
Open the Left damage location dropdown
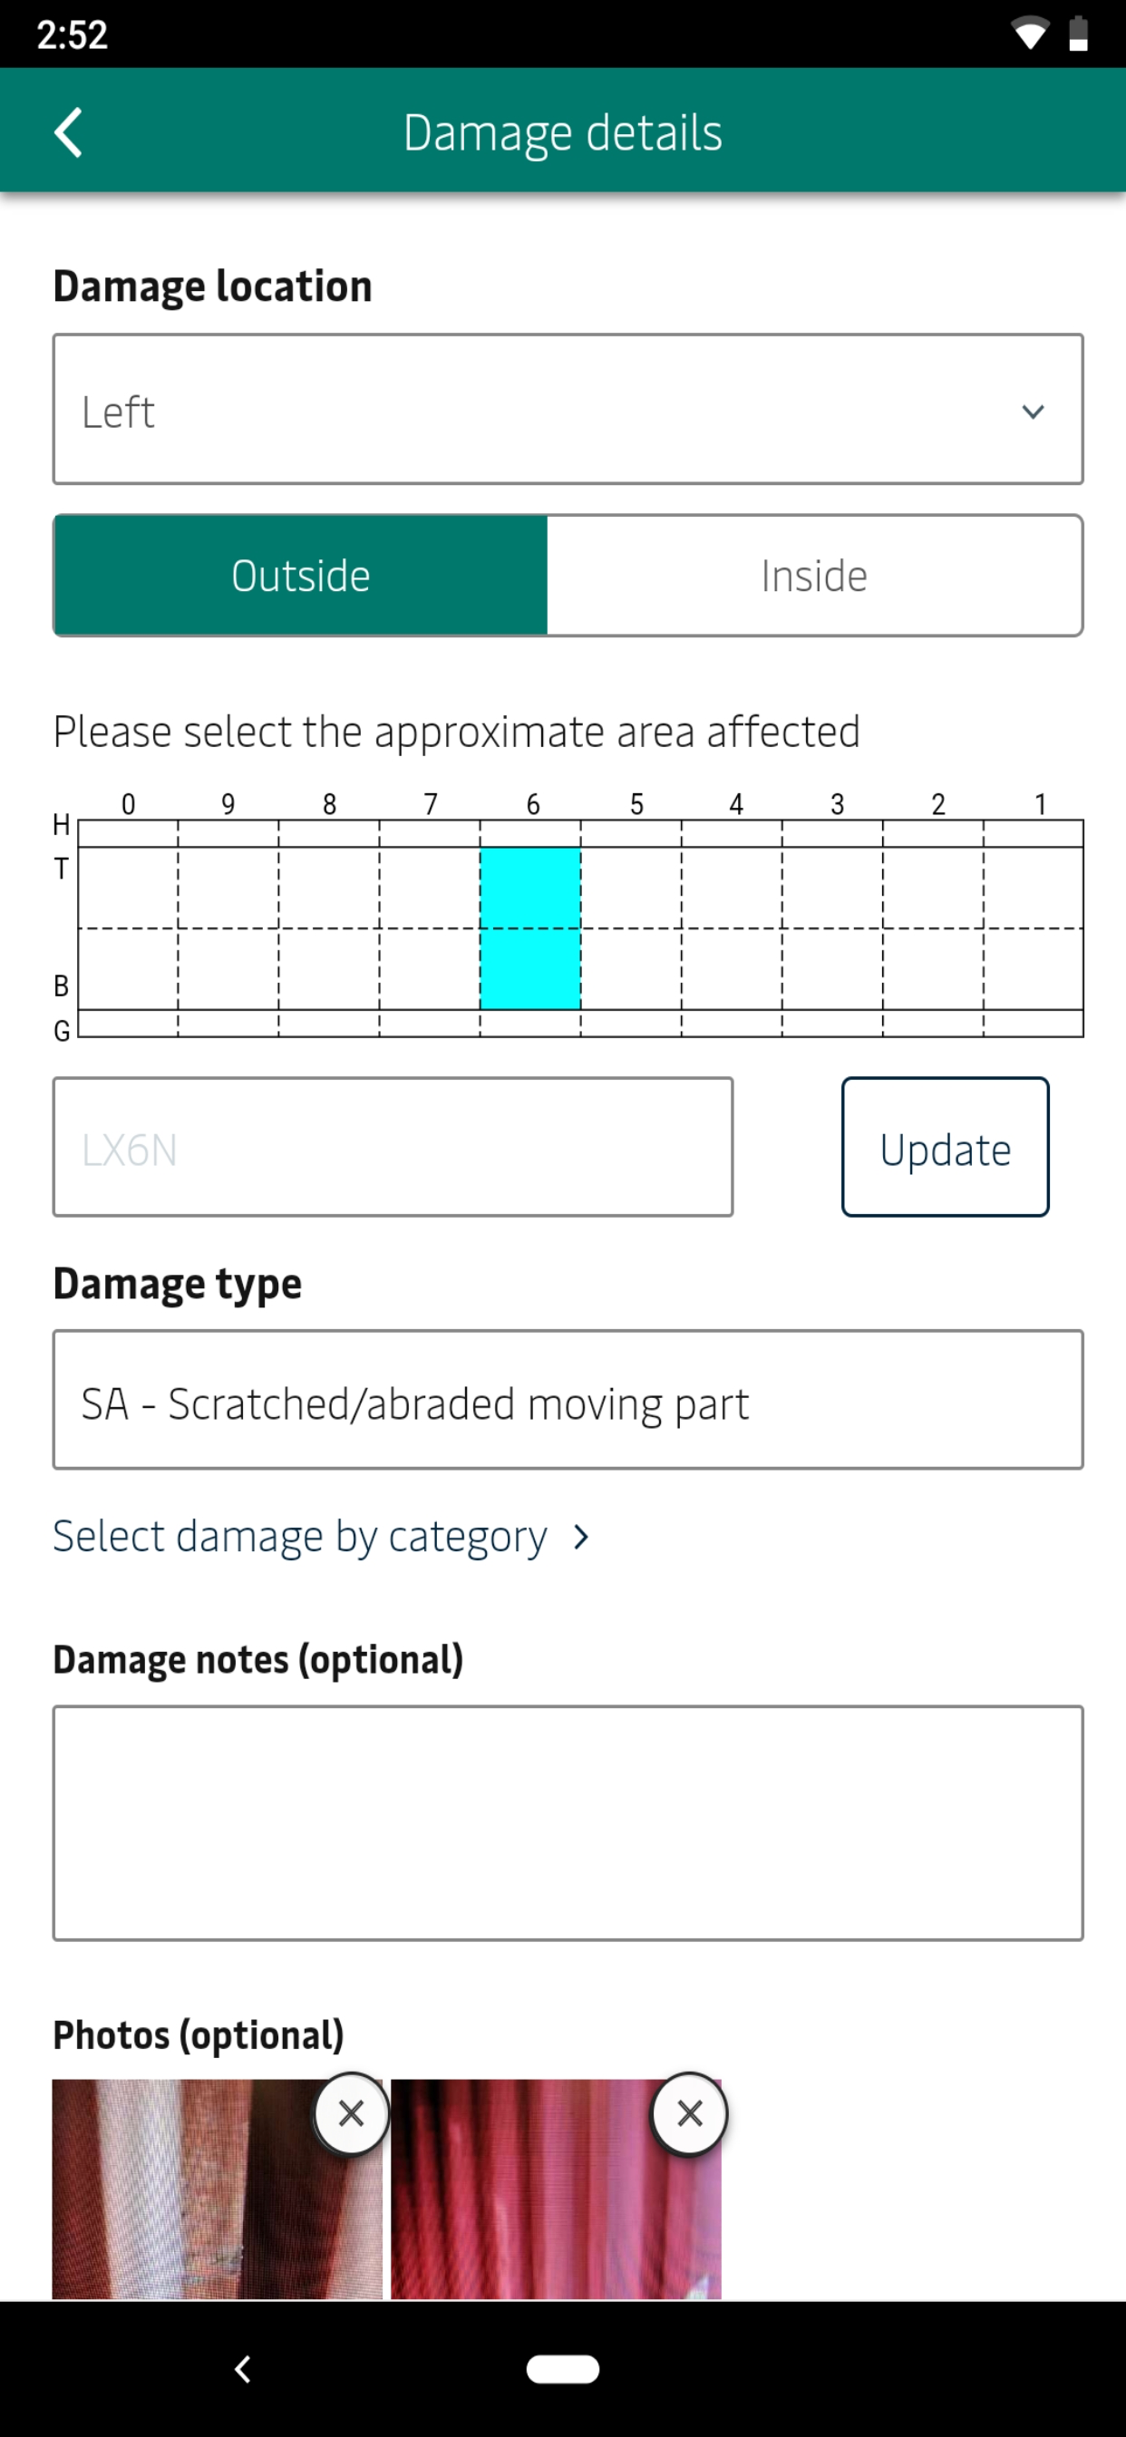click(x=568, y=409)
